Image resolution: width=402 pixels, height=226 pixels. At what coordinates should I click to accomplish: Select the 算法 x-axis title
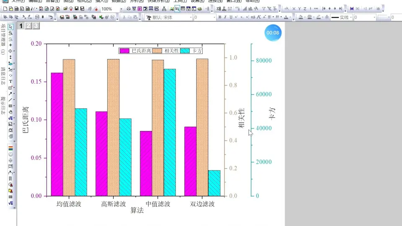[137, 211]
